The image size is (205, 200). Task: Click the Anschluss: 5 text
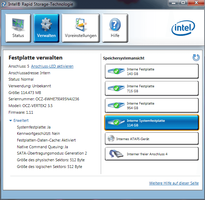[x=19, y=66]
